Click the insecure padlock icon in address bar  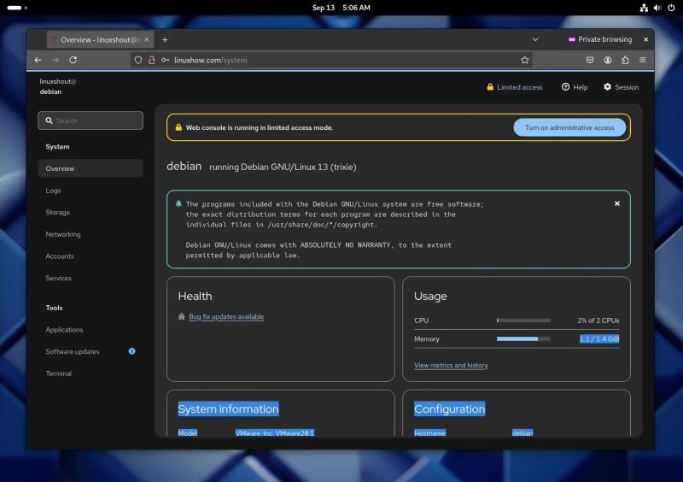(x=152, y=60)
